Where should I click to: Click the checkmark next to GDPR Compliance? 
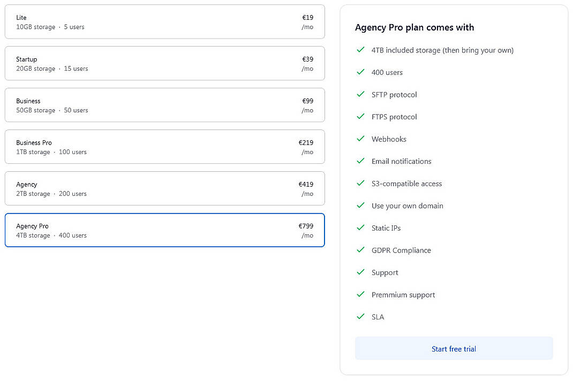pyautogui.click(x=360, y=250)
